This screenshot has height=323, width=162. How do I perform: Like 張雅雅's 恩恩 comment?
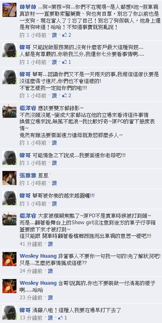click(x=54, y=183)
